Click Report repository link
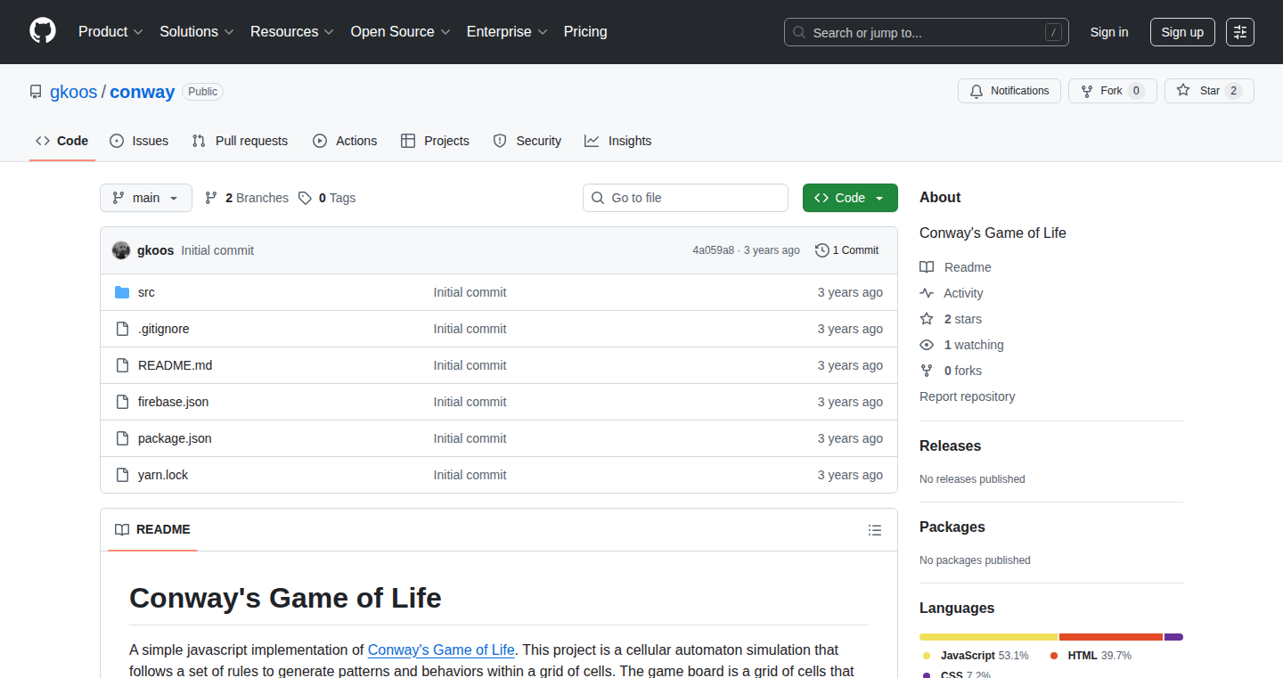This screenshot has height=678, width=1283. tap(968, 396)
